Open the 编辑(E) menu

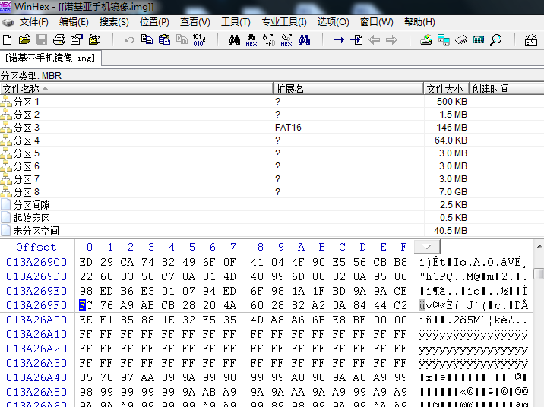74,22
